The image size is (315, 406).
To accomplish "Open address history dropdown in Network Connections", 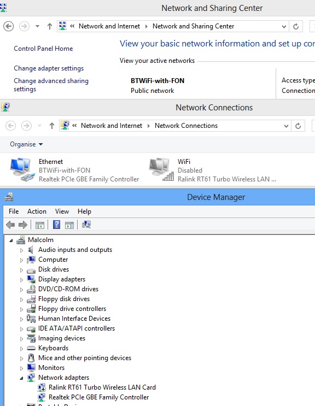I will pyautogui.click(x=286, y=126).
